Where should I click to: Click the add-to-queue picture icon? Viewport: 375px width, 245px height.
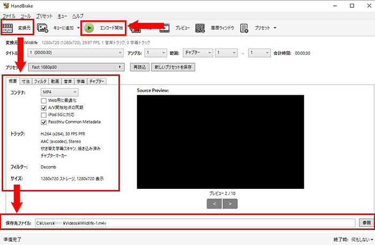click(x=42, y=28)
